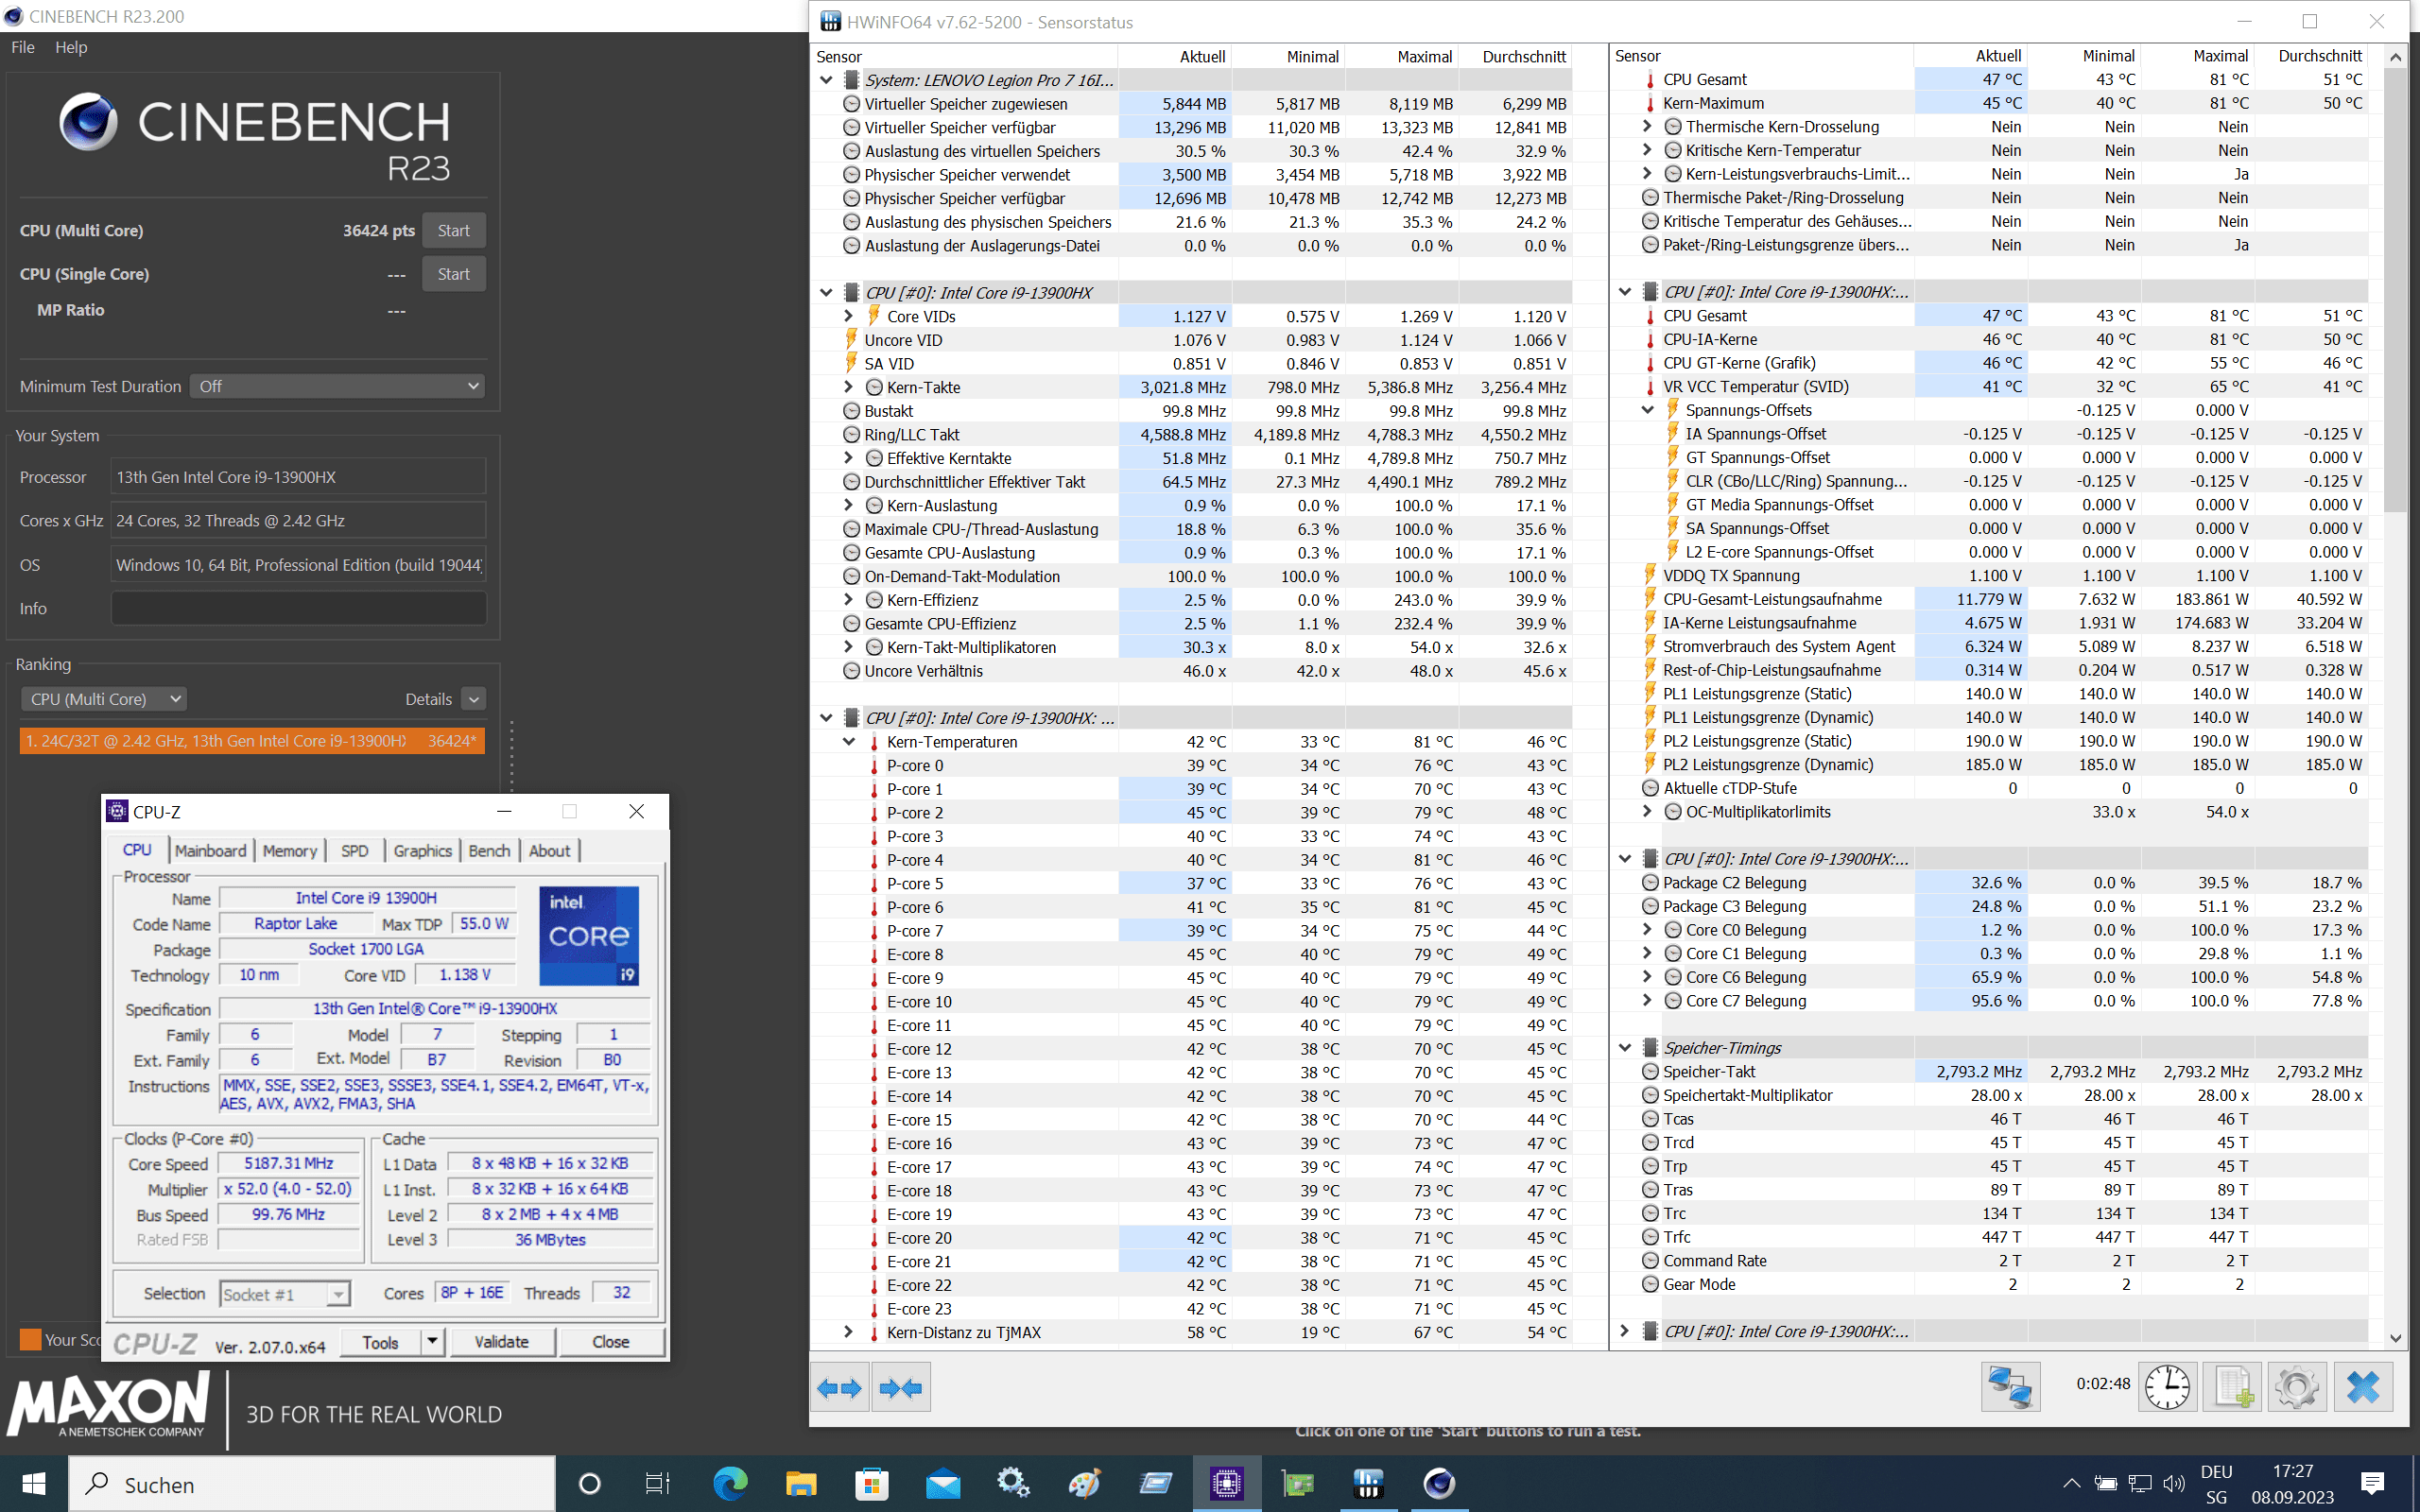Image resolution: width=2420 pixels, height=1512 pixels.
Task: Click the Intel Core i9 badge in CPU-Z
Action: [589, 935]
